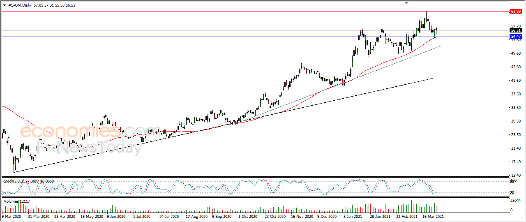
Task: Select the red 61.99 price label
Action: (516, 12)
